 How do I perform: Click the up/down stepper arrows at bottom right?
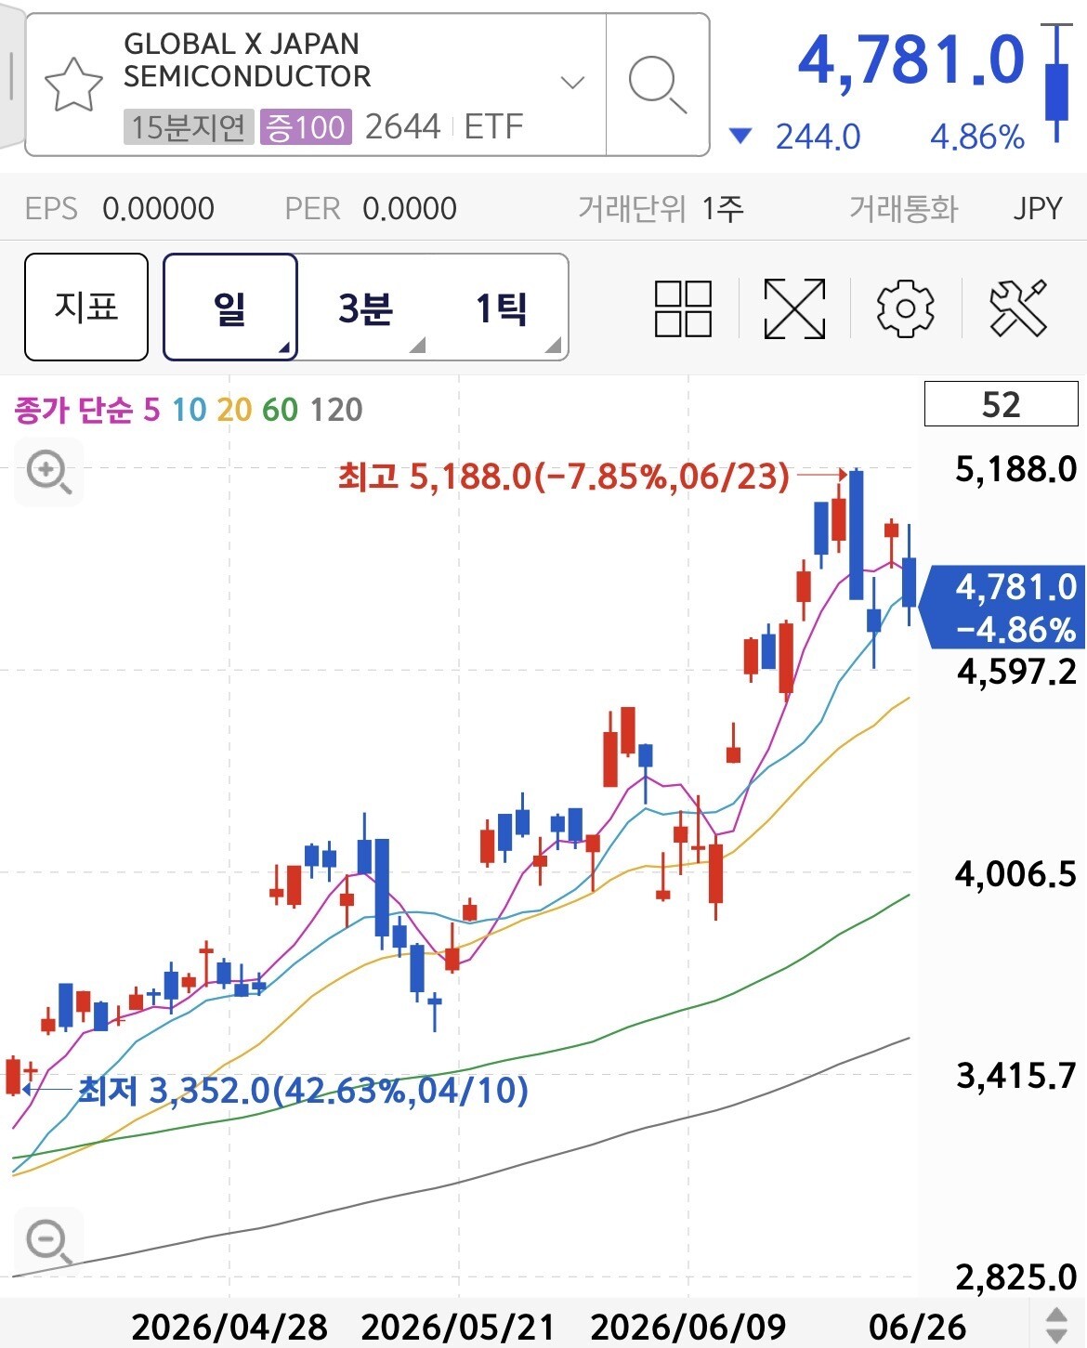pos(1056,1324)
